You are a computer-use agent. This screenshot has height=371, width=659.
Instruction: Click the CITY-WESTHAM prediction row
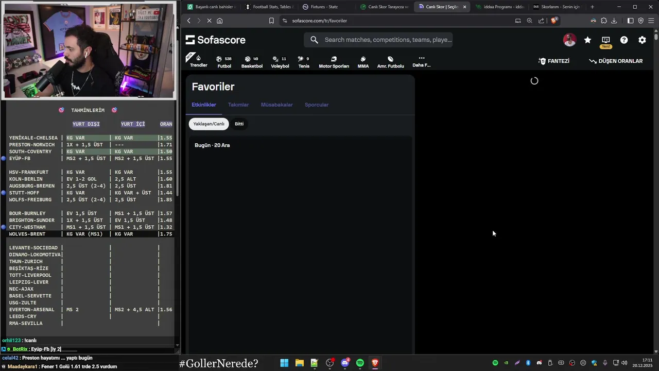pos(91,227)
